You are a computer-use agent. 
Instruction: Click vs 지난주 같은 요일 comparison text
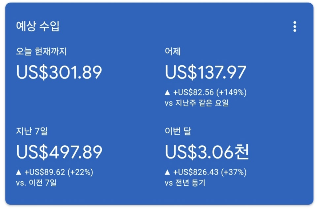pyautogui.click(x=196, y=103)
